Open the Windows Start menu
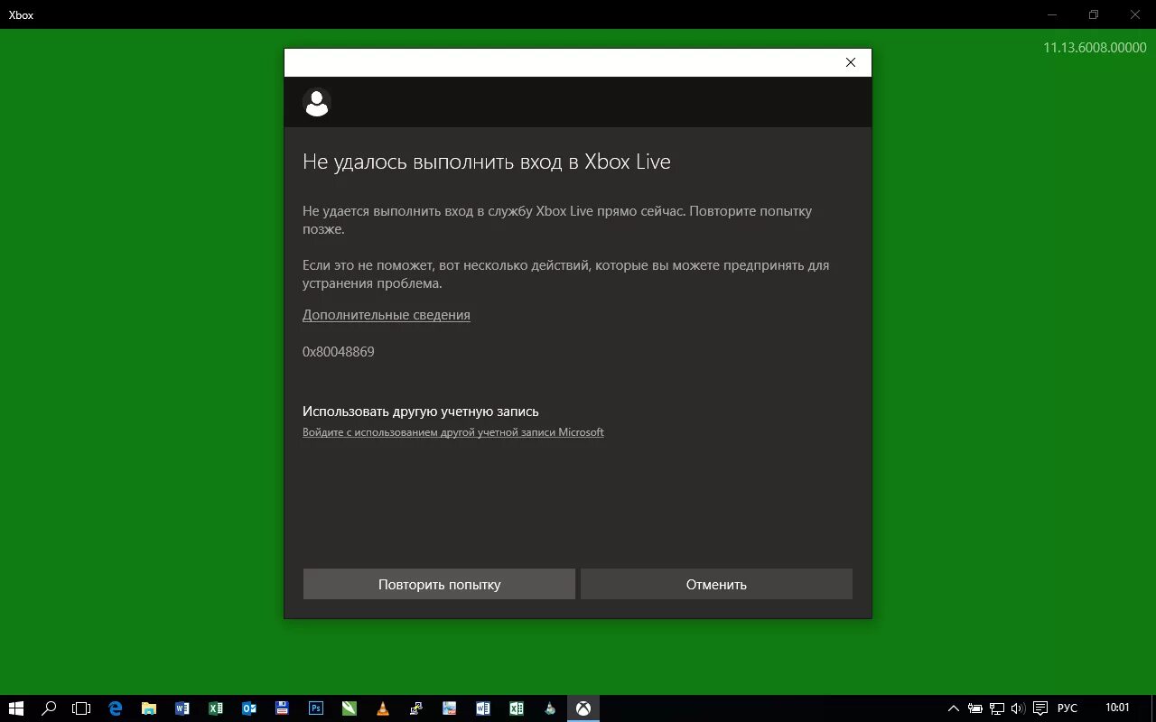Screen dimensions: 1156x722 click(16, 708)
